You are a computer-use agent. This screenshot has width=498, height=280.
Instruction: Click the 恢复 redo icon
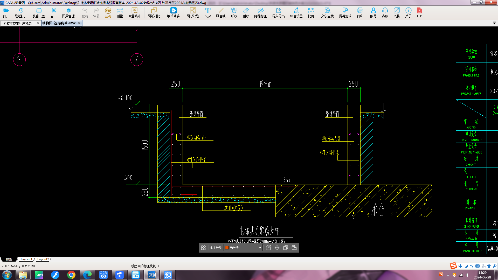(x=96, y=12)
